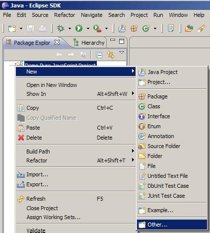
Task: Launch Debug with the bug icon
Action: (61, 28)
